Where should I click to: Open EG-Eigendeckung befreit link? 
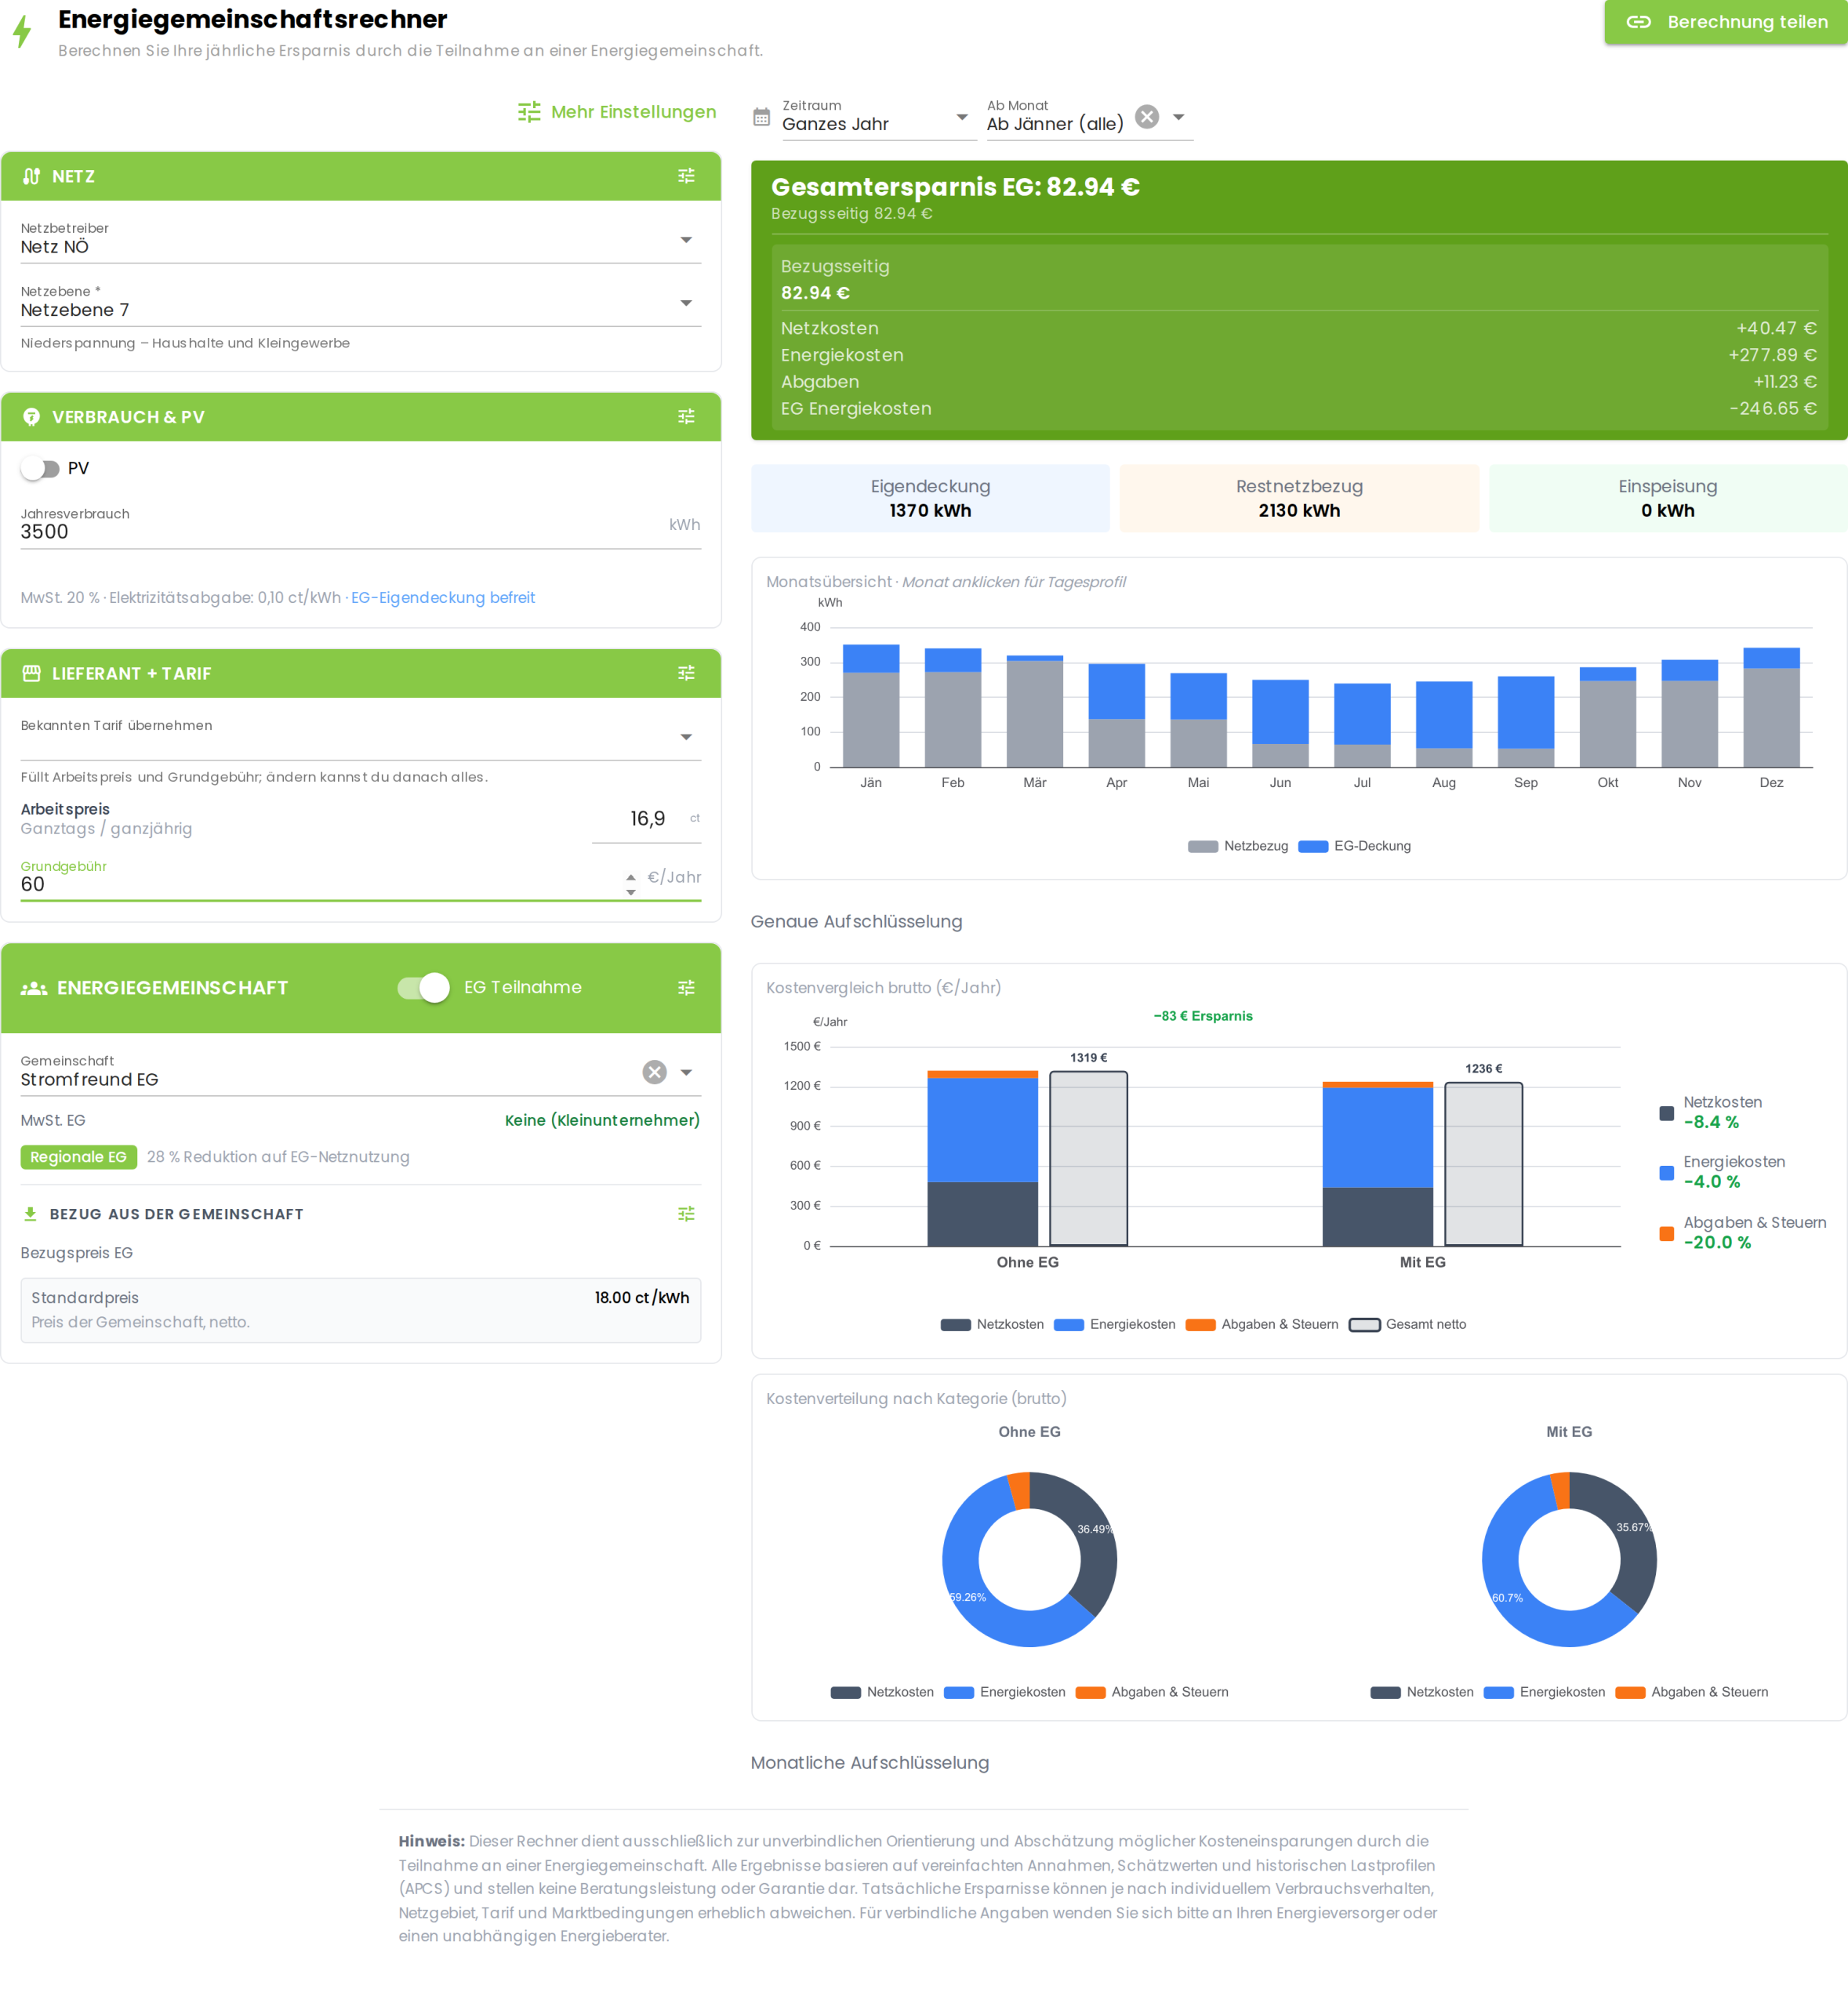tap(443, 598)
